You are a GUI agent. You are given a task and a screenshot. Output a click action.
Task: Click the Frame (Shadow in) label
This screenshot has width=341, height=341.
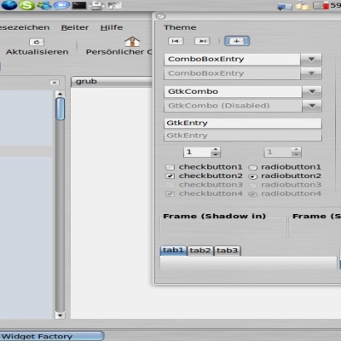click(214, 217)
